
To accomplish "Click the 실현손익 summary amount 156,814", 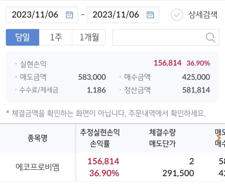I will (x=167, y=63).
